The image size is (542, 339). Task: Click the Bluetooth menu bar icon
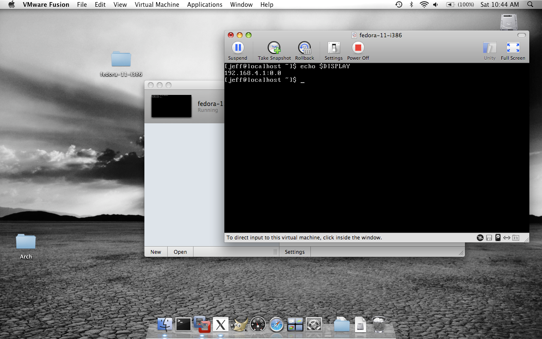tap(411, 5)
